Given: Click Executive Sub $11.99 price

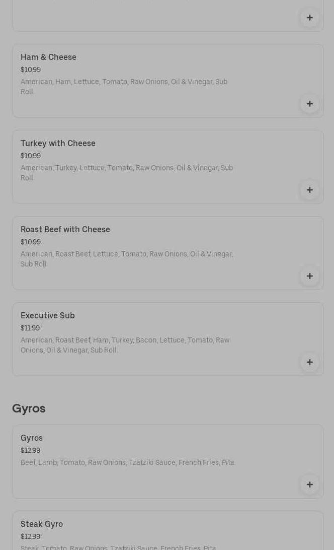Looking at the screenshot, I should click(30, 328).
